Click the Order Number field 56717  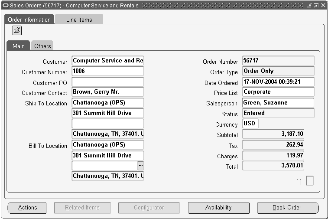279,61
